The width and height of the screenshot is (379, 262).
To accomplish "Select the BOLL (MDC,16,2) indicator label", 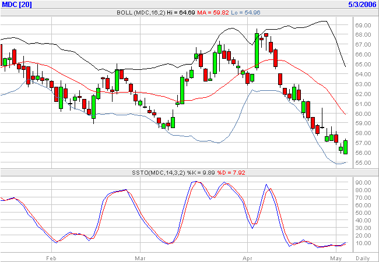I will 141,13.
